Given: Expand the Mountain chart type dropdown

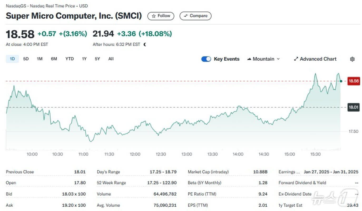Looking at the screenshot, I should click(263, 59).
